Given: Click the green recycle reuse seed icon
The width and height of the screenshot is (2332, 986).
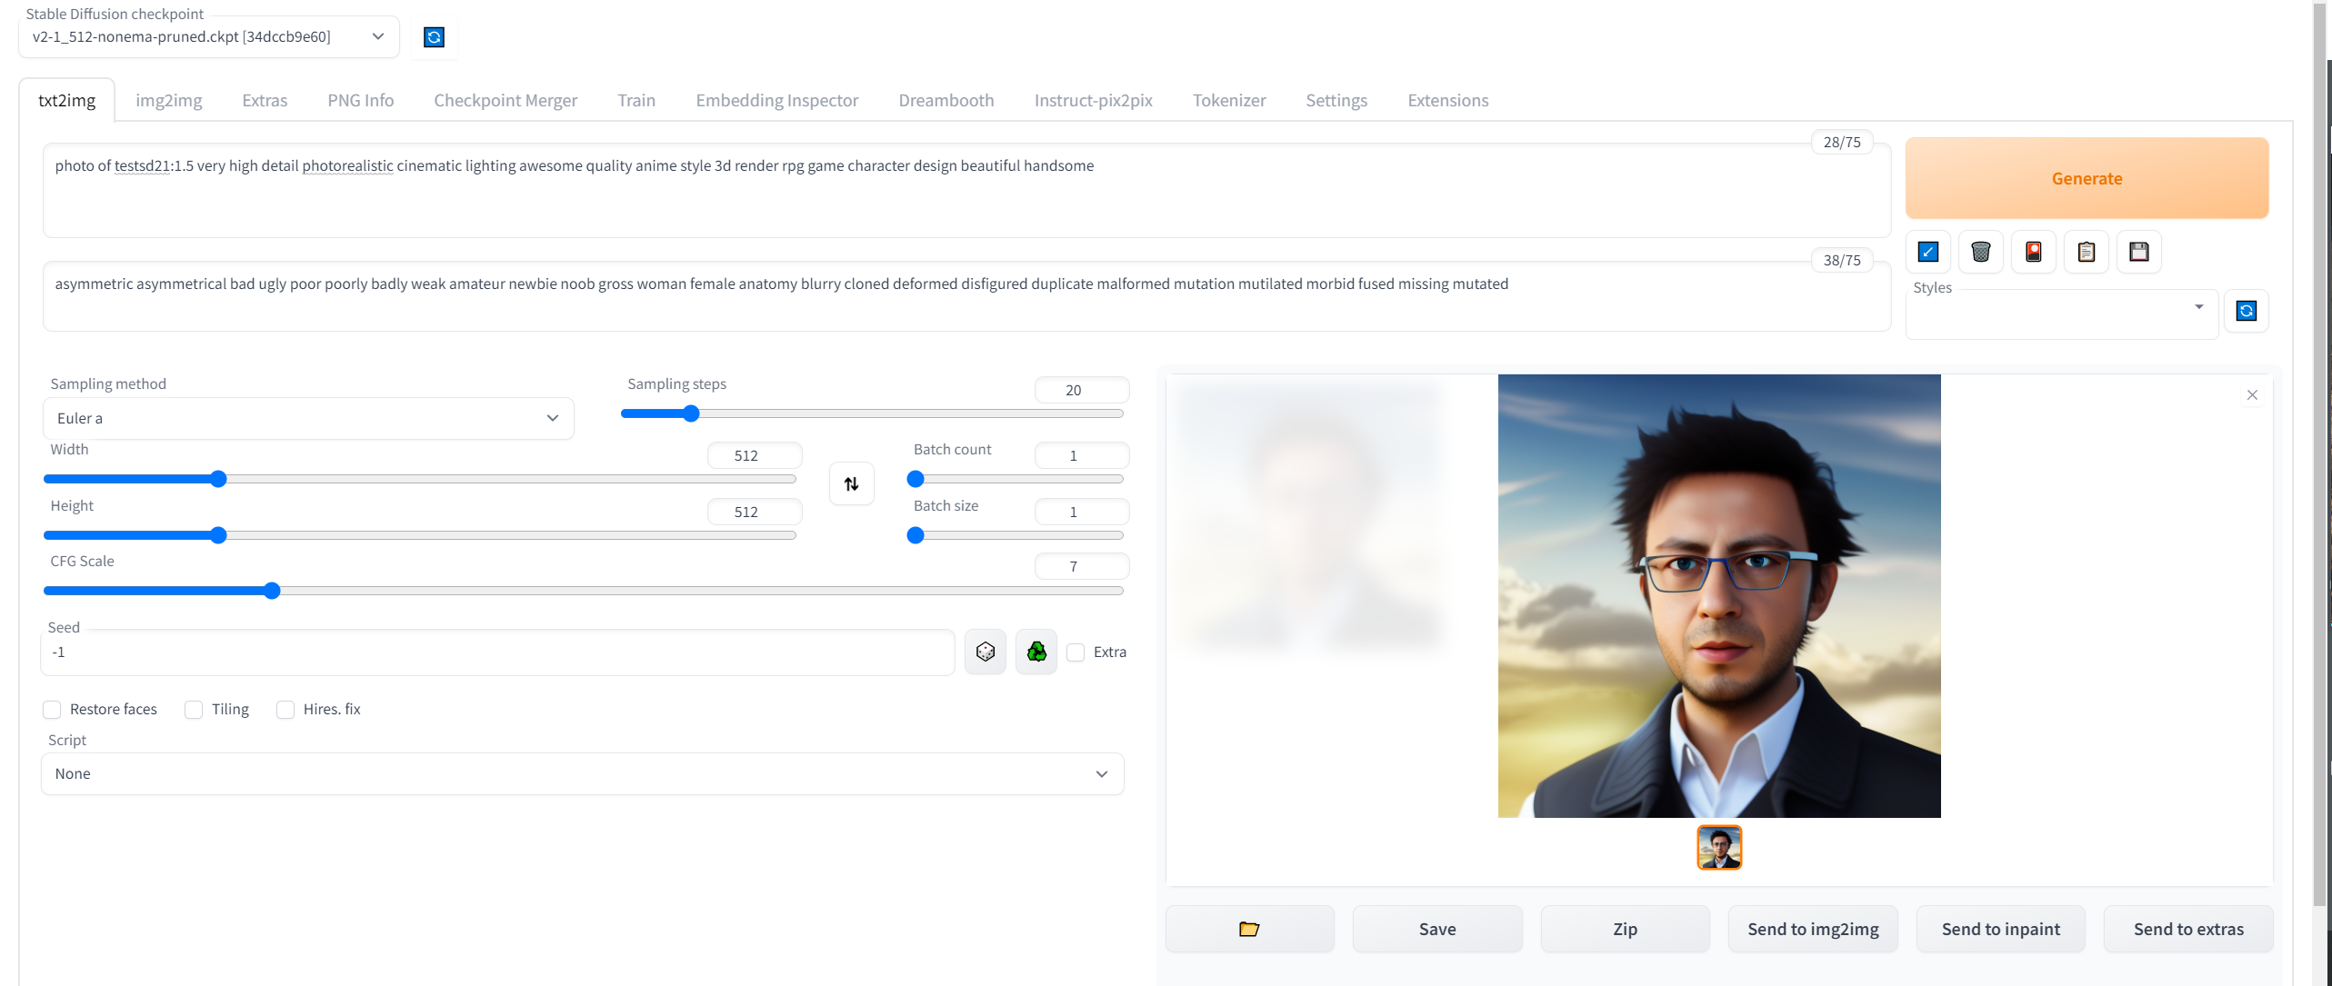Looking at the screenshot, I should pos(1036,652).
